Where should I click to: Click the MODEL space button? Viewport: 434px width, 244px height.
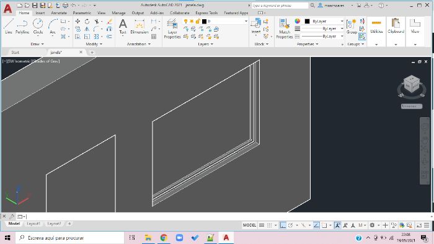coord(249,225)
